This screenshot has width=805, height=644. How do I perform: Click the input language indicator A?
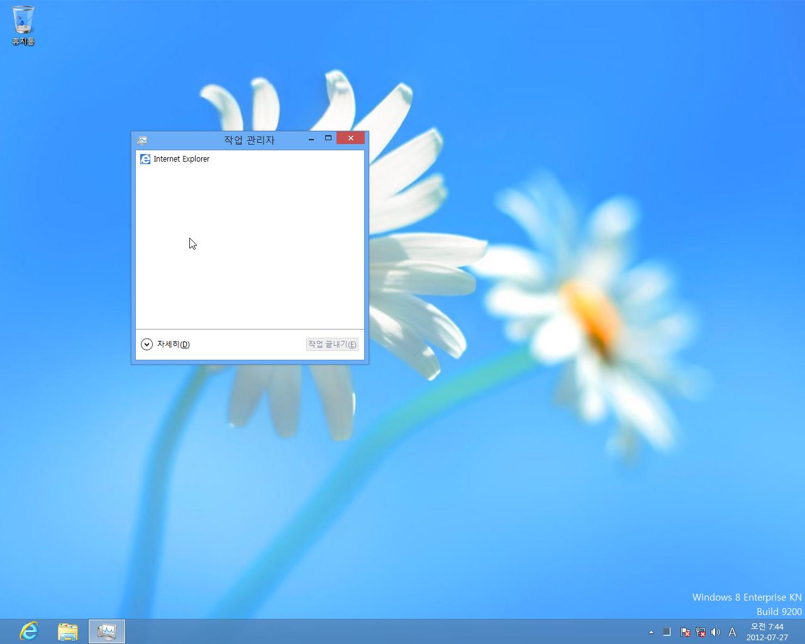(x=732, y=632)
